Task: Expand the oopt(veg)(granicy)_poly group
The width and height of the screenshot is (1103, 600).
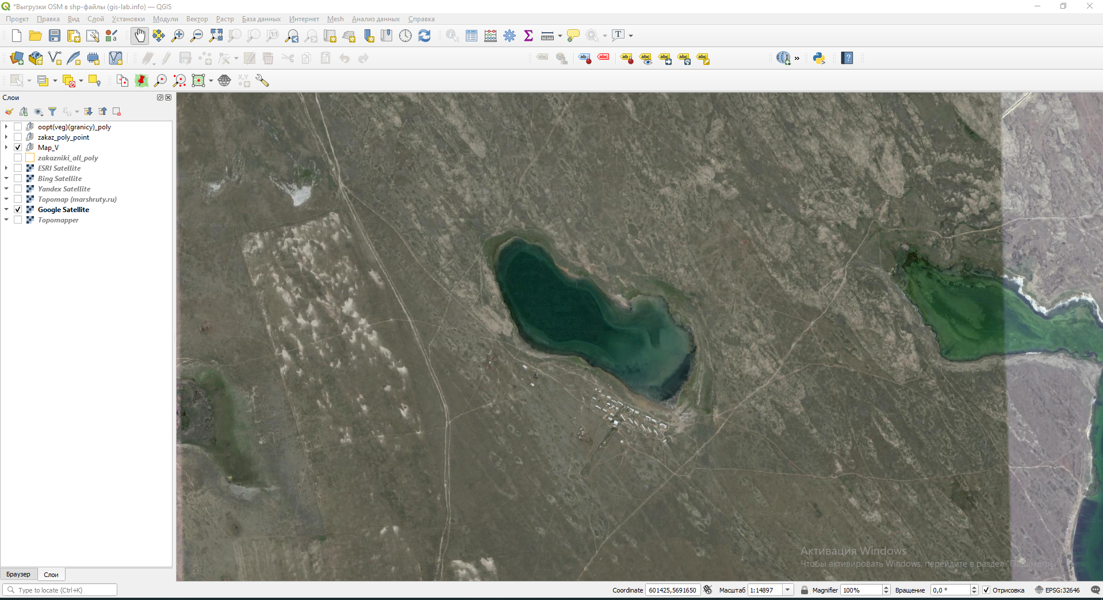Action: pyautogui.click(x=6, y=127)
